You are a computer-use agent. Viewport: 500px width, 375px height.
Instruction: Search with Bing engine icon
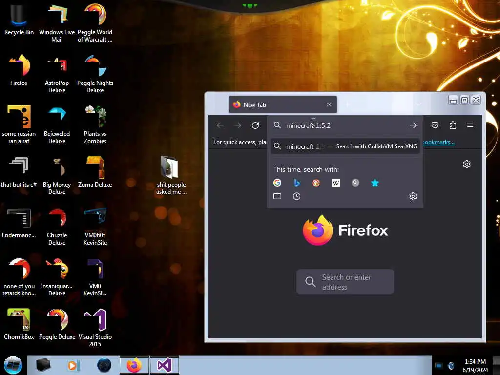[x=296, y=183]
